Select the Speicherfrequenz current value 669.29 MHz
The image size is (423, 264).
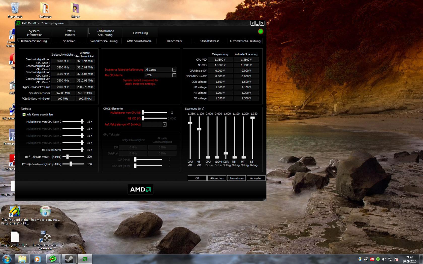pyautogui.click(x=85, y=93)
